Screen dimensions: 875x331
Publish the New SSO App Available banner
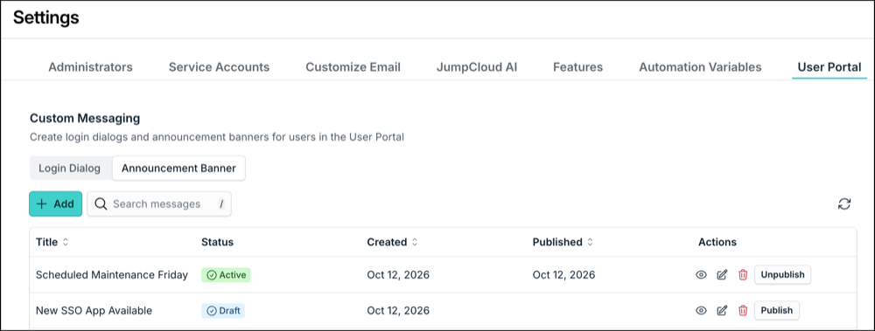click(776, 310)
